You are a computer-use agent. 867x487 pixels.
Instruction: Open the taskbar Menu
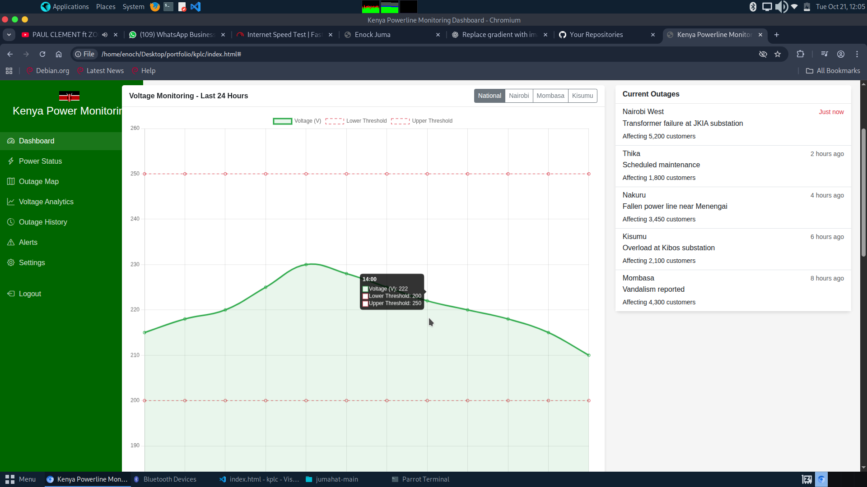pyautogui.click(x=20, y=479)
